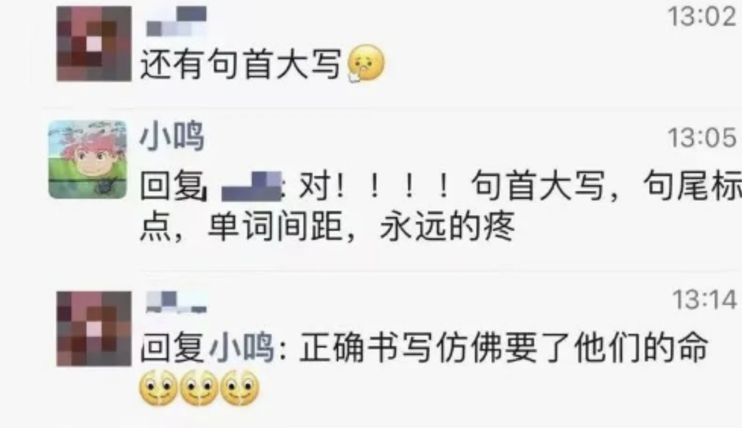Tap the blurred username above "还有句首大写"

pyautogui.click(x=177, y=22)
